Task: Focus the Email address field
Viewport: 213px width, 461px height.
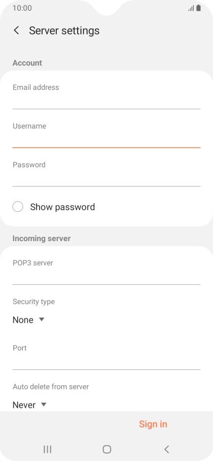Action: (106, 96)
